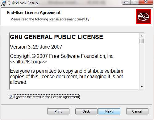Click the QuickLook Setup title bar text
This screenshot has width=154, height=120.
point(23,3)
